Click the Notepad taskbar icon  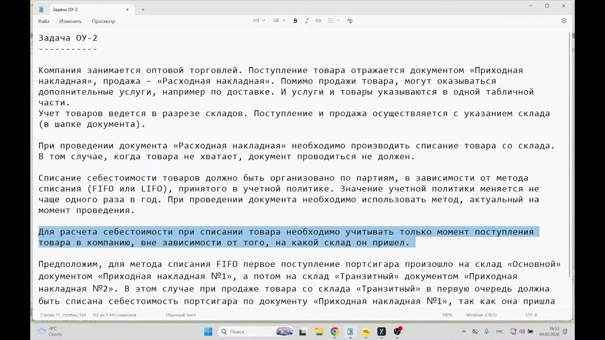tap(350, 331)
